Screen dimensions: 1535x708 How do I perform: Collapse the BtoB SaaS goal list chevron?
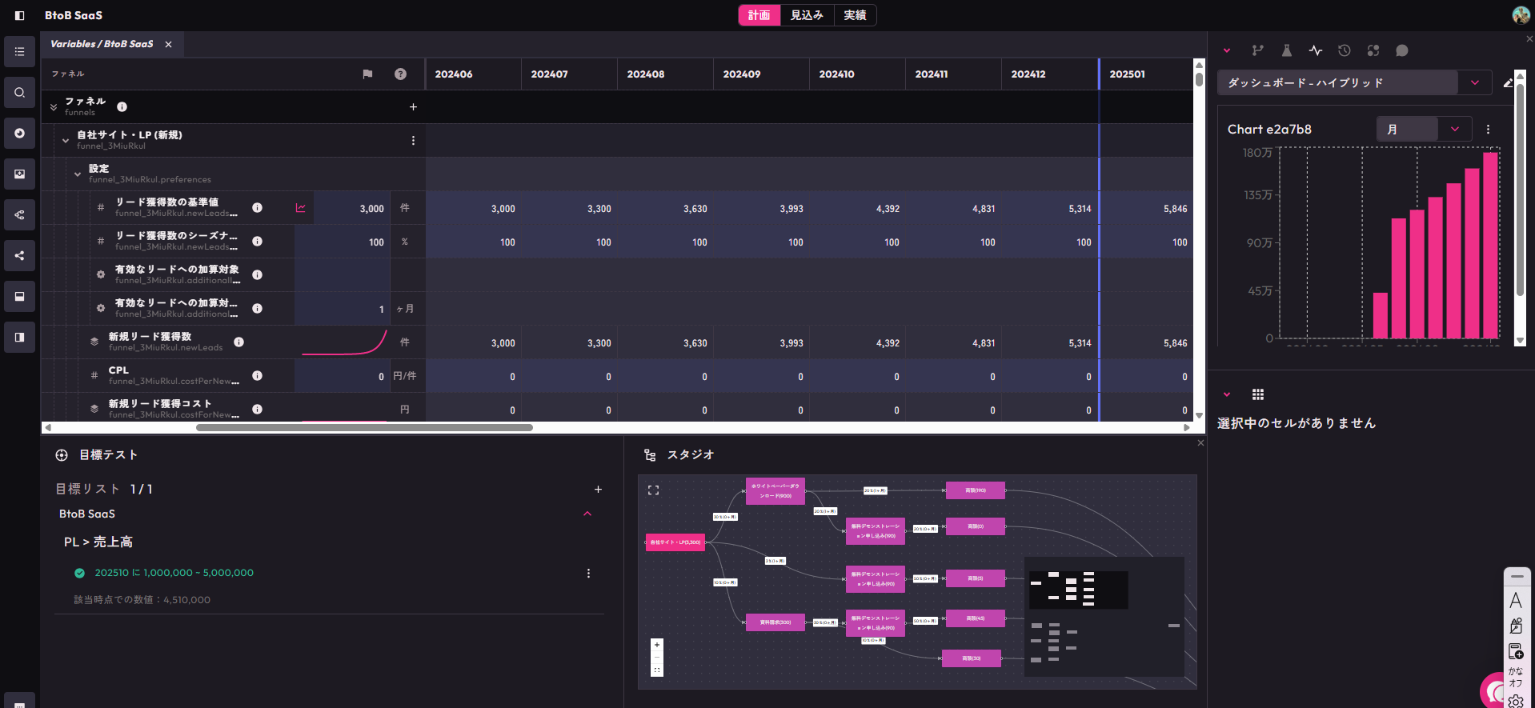pos(587,514)
